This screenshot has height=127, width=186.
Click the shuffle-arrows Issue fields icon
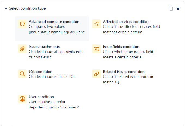point(97,49)
